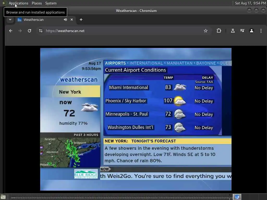View site information icon in address bar
The height and width of the screenshot is (200, 267).
tap(41, 31)
